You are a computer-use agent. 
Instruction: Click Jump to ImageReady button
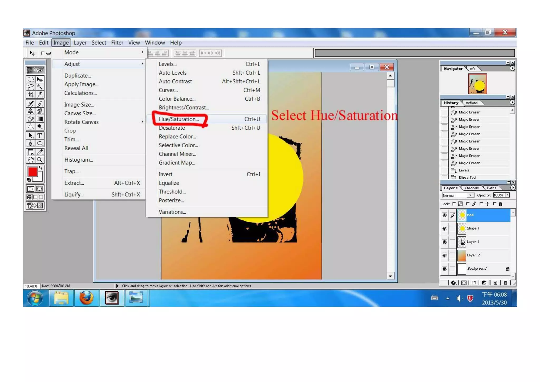tap(35, 205)
